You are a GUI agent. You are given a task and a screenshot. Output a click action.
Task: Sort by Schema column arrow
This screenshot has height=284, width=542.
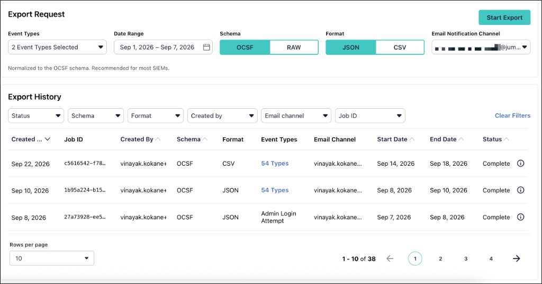[x=205, y=139]
